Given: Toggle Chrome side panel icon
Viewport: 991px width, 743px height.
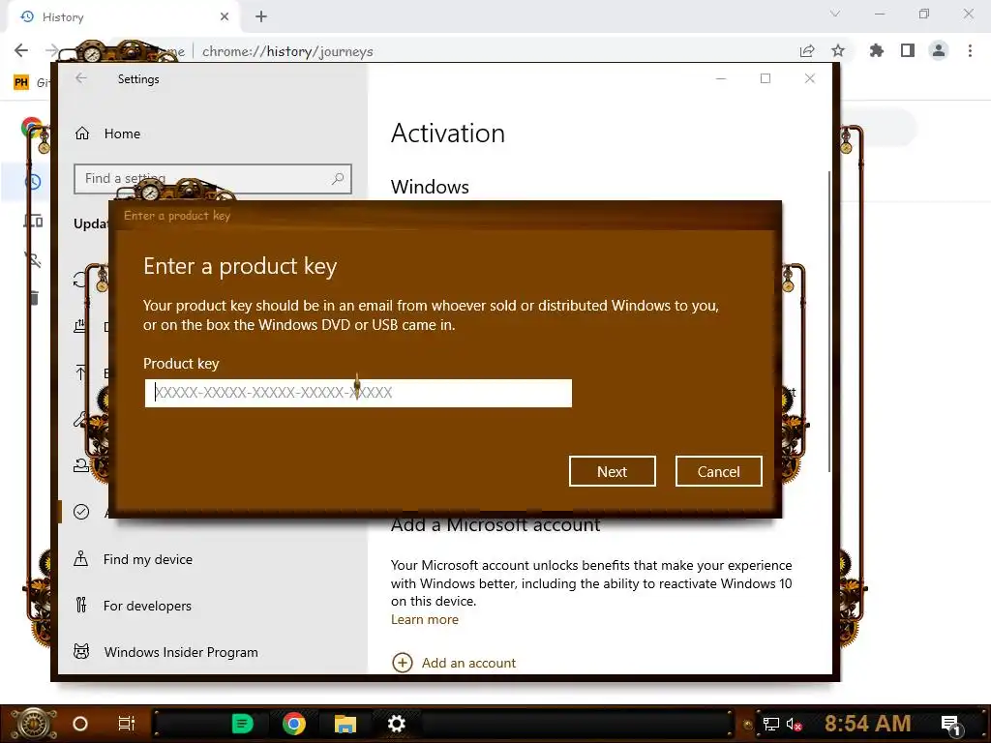Looking at the screenshot, I should pyautogui.click(x=908, y=50).
